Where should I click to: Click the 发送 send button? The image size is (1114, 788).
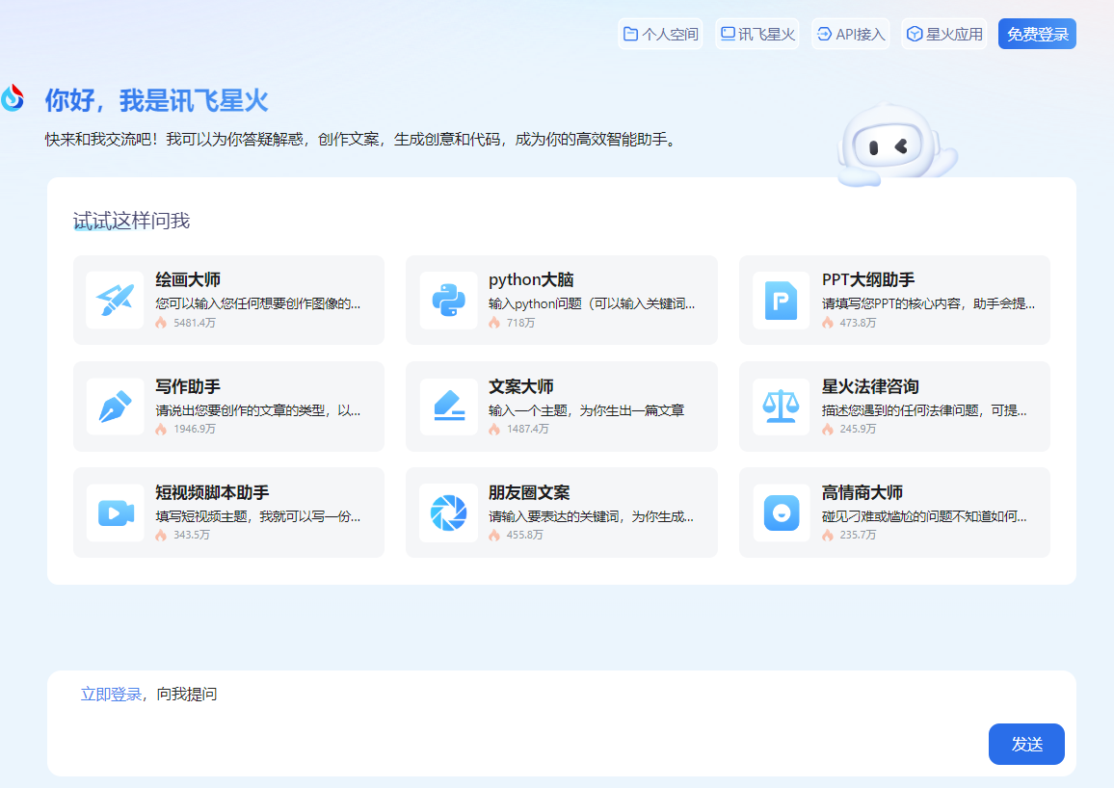tap(1026, 744)
